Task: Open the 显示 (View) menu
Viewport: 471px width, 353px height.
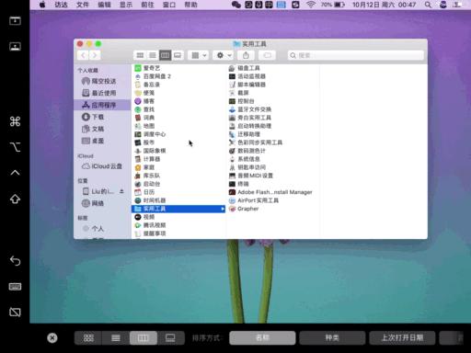Action: coord(126,5)
